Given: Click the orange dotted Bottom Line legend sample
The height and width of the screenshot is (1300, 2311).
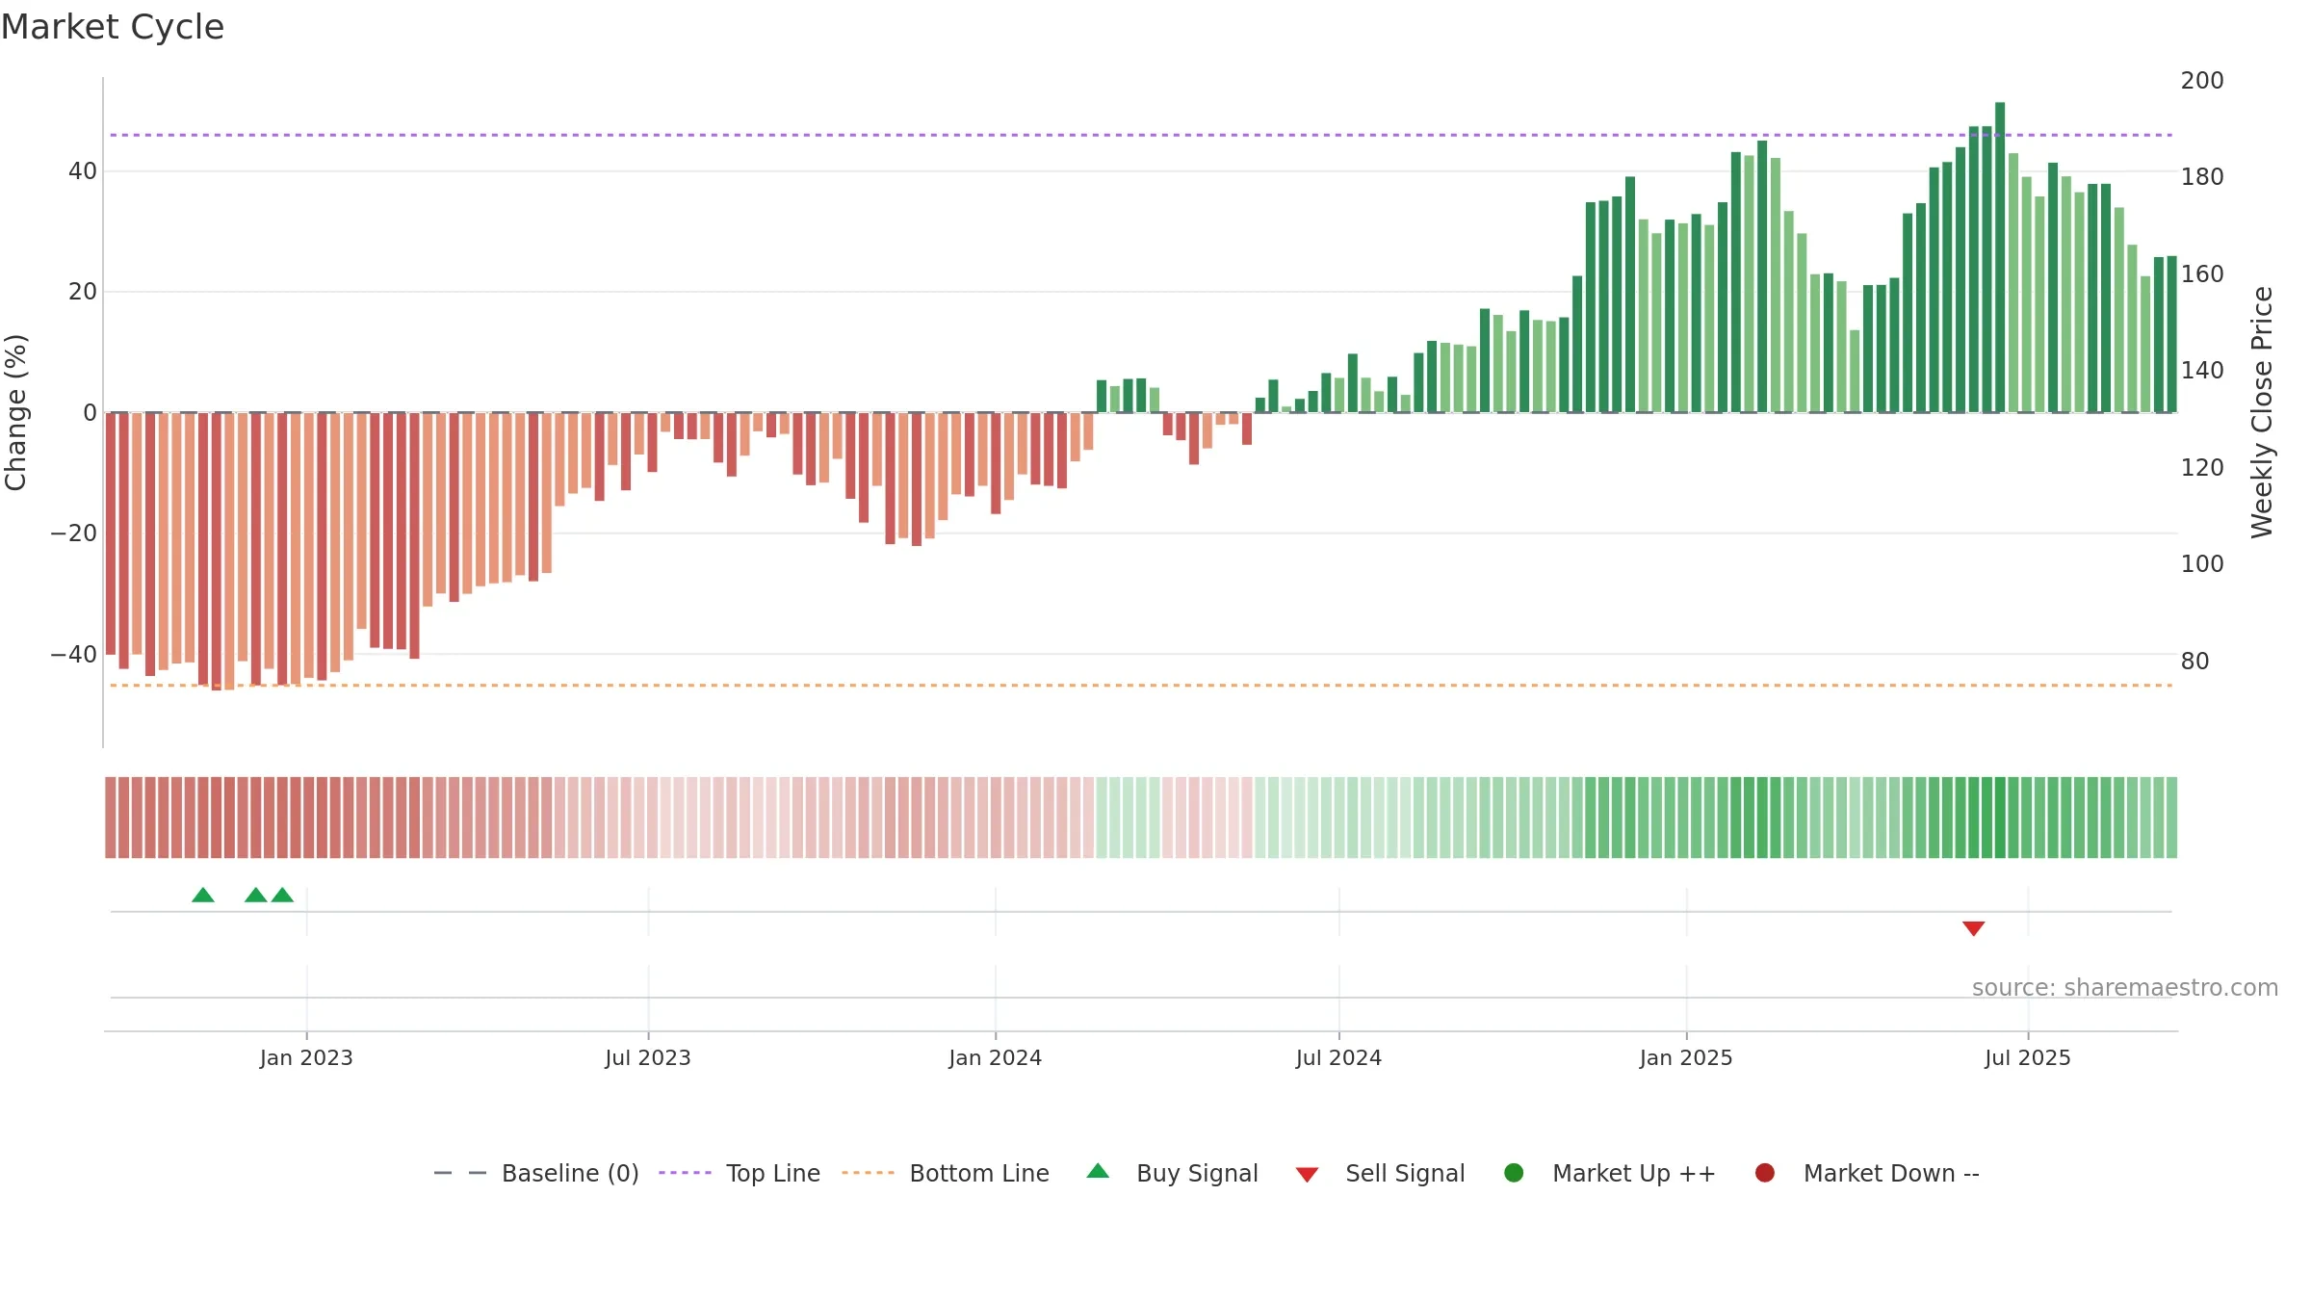Looking at the screenshot, I should (868, 1173).
